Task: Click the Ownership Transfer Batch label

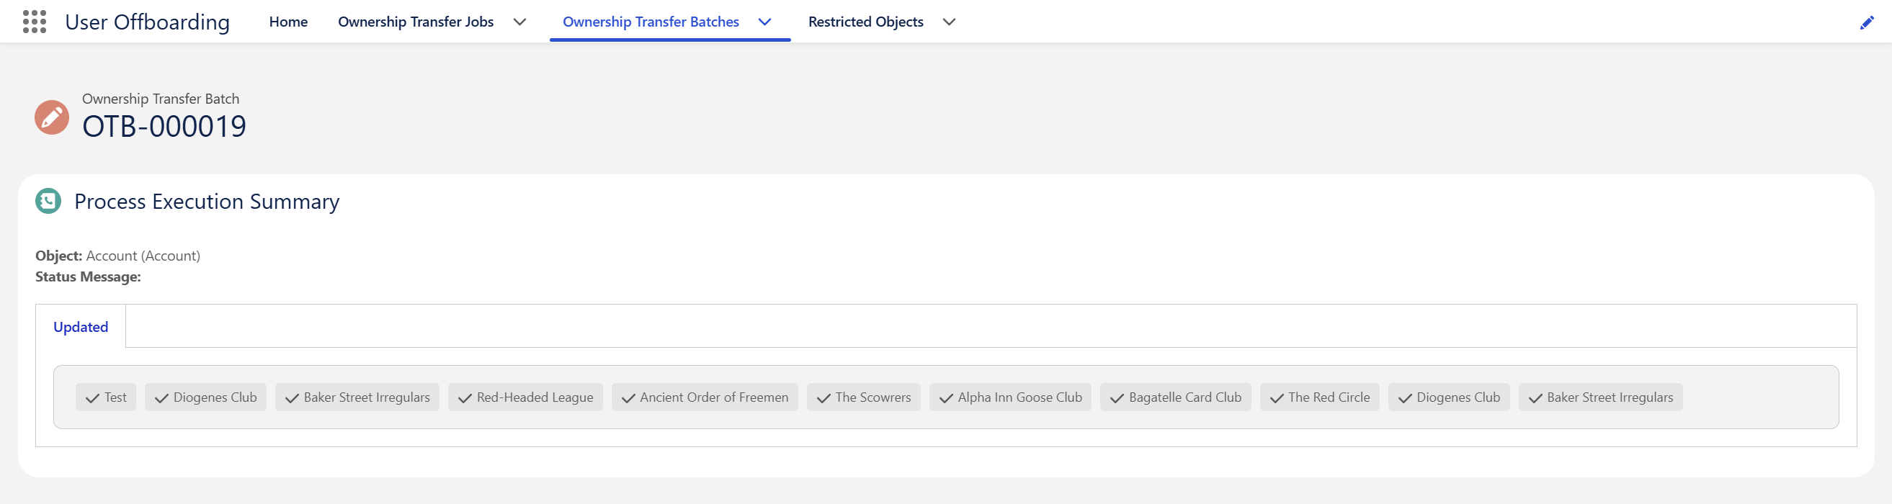Action: tap(160, 99)
